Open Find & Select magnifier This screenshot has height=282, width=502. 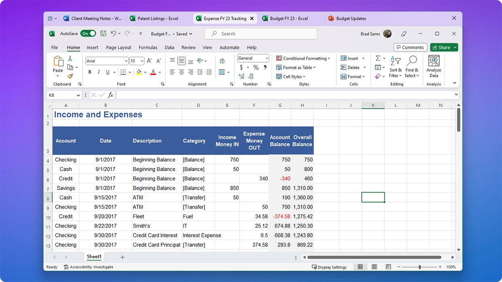tap(411, 67)
